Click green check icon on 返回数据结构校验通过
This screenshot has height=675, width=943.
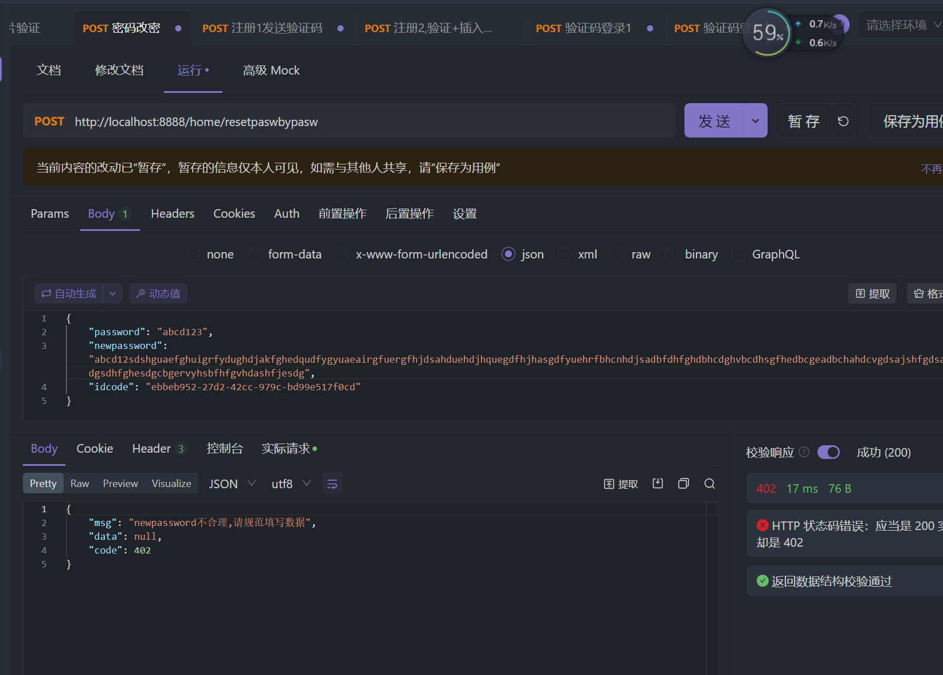pos(762,581)
